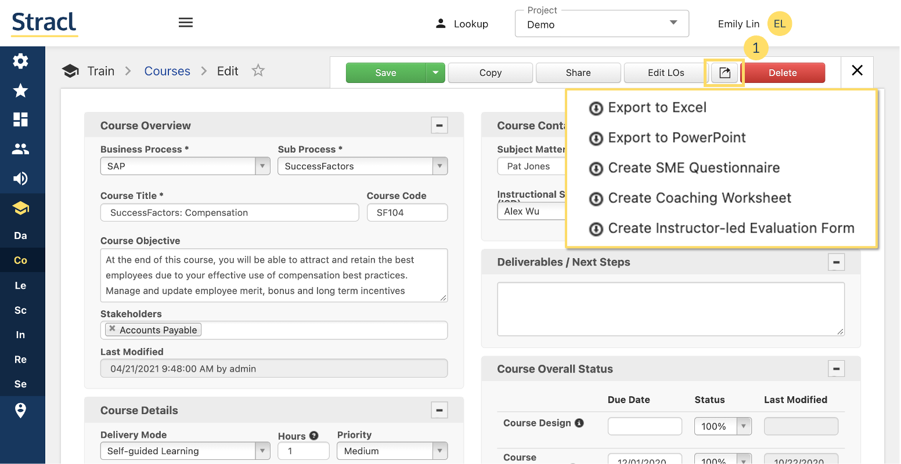The image size is (901, 464).
Task: Toggle the hamburger navigation menu
Action: (185, 23)
